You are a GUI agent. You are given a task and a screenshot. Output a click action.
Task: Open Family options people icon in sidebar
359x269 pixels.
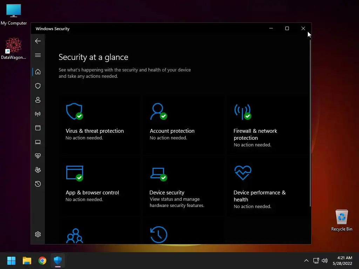coord(38,170)
